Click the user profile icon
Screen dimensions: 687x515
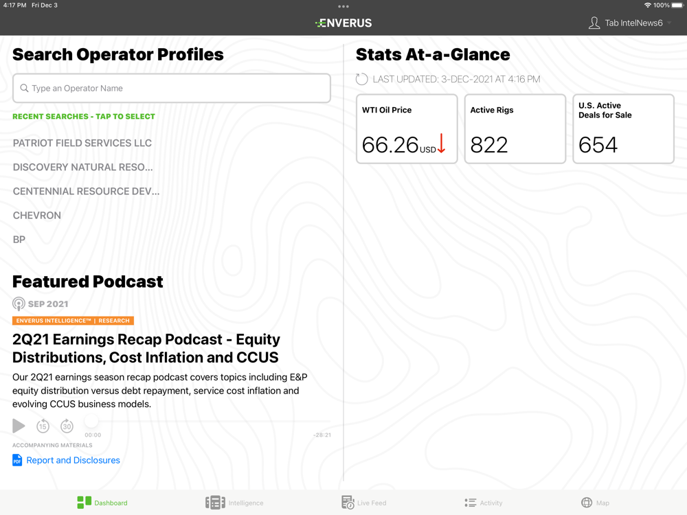pos(594,23)
